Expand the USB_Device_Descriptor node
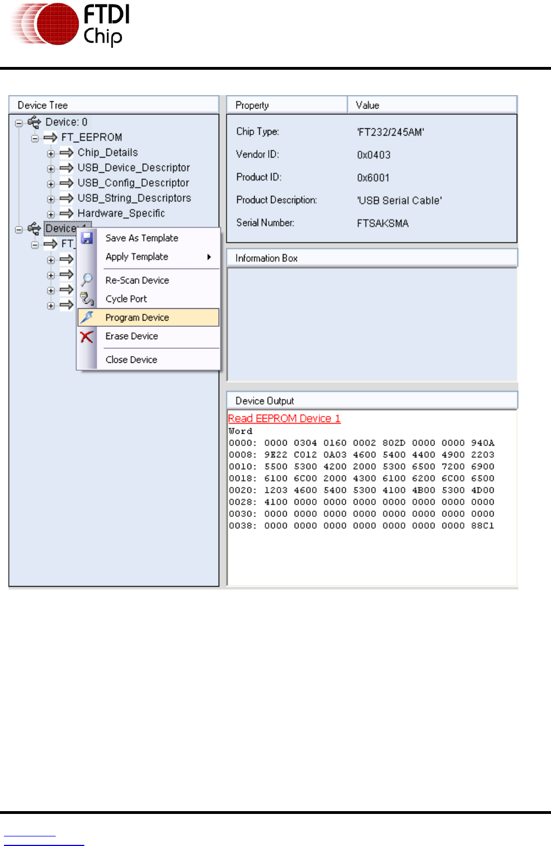Viewport: 551px width, 846px height. pos(51,169)
